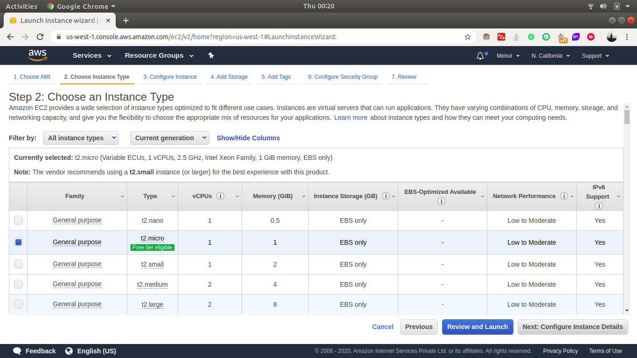View site info via padlock icon

pos(59,37)
